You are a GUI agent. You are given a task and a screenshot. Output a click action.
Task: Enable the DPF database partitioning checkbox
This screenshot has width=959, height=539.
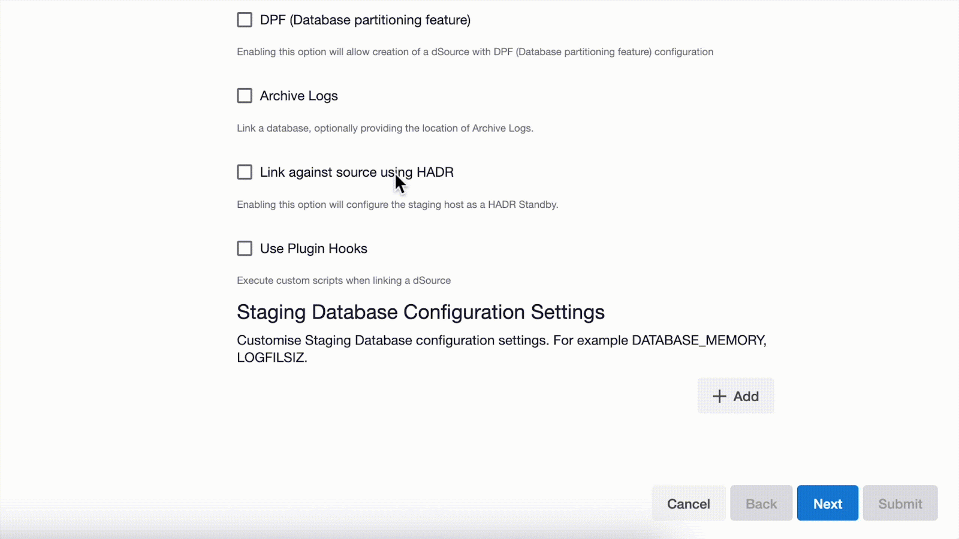pyautogui.click(x=245, y=20)
